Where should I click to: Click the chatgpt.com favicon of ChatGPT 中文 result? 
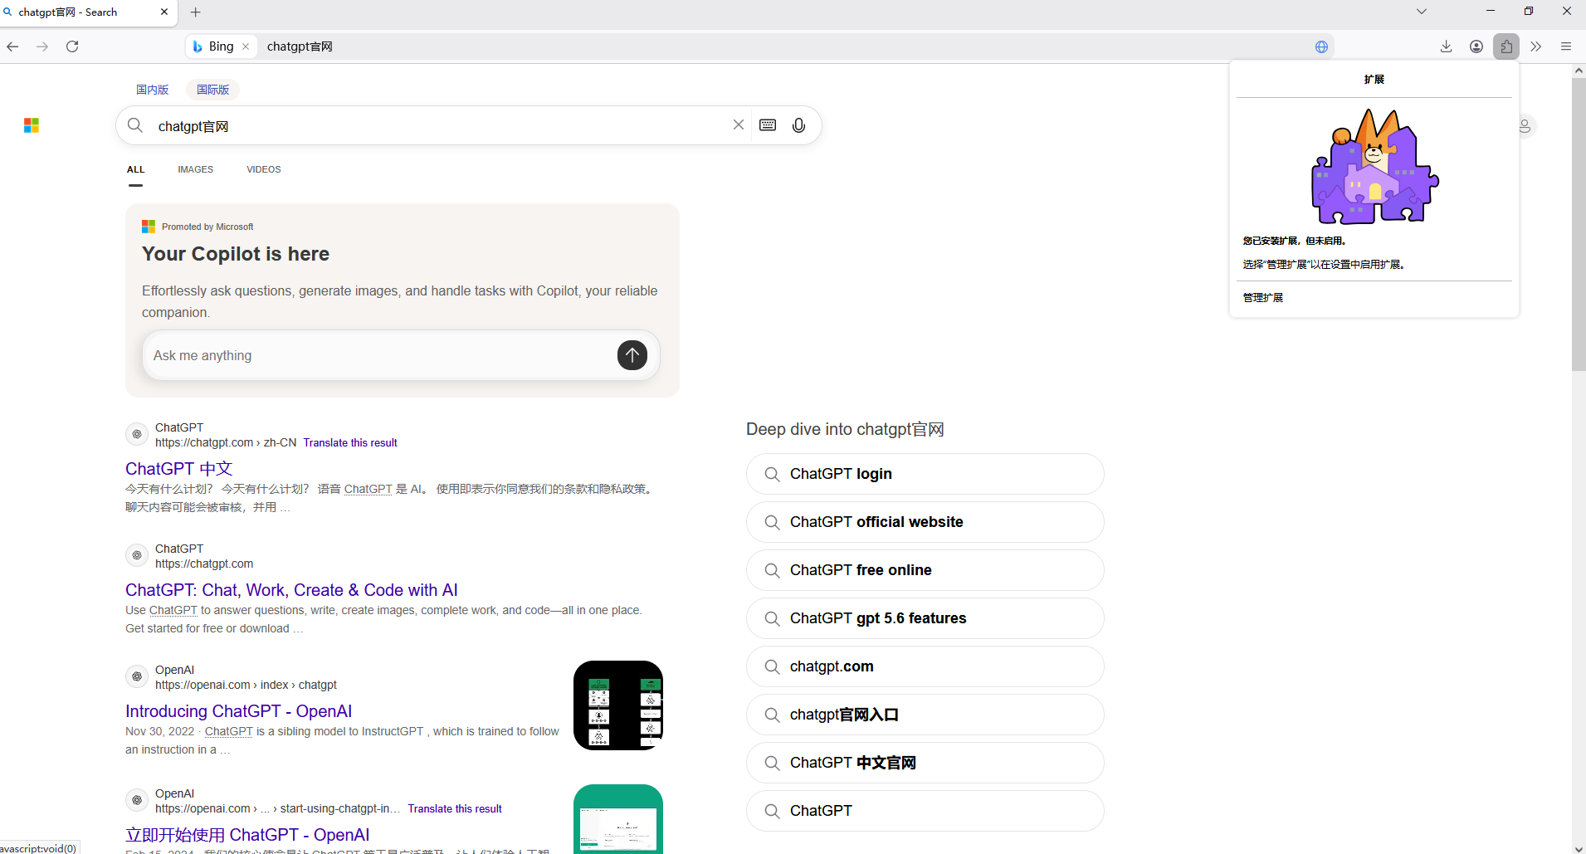(x=137, y=434)
